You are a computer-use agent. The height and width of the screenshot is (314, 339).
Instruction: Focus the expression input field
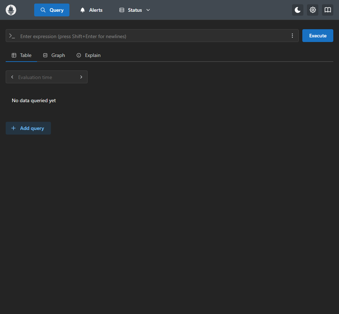click(x=153, y=36)
